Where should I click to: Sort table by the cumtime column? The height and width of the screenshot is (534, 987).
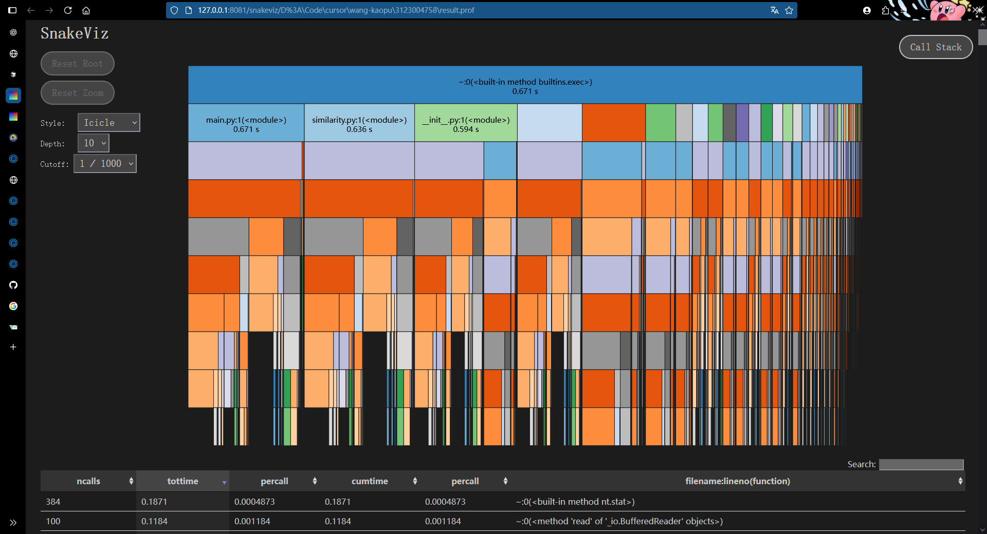coord(370,481)
